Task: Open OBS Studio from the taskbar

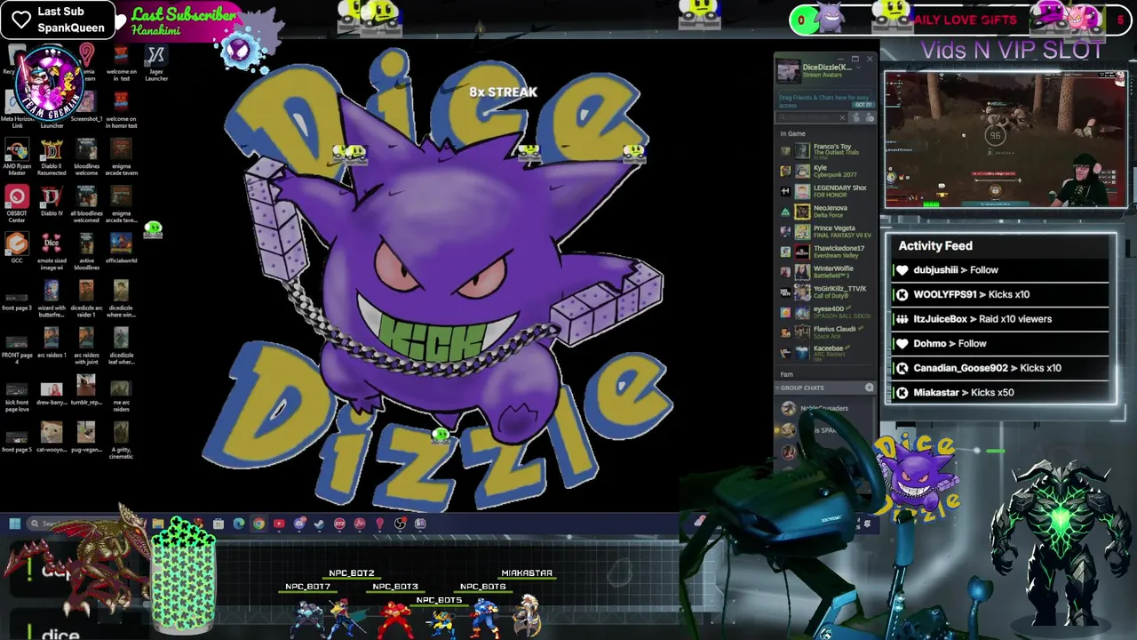Action: [400, 524]
